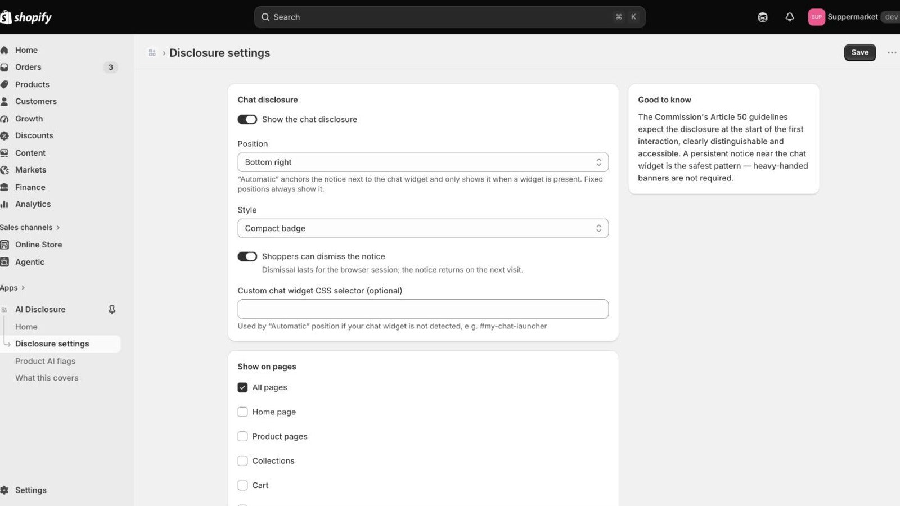Screen dimensions: 900x506
Task: Toggle Shoppers can dismiss the notice
Action: [247, 256]
